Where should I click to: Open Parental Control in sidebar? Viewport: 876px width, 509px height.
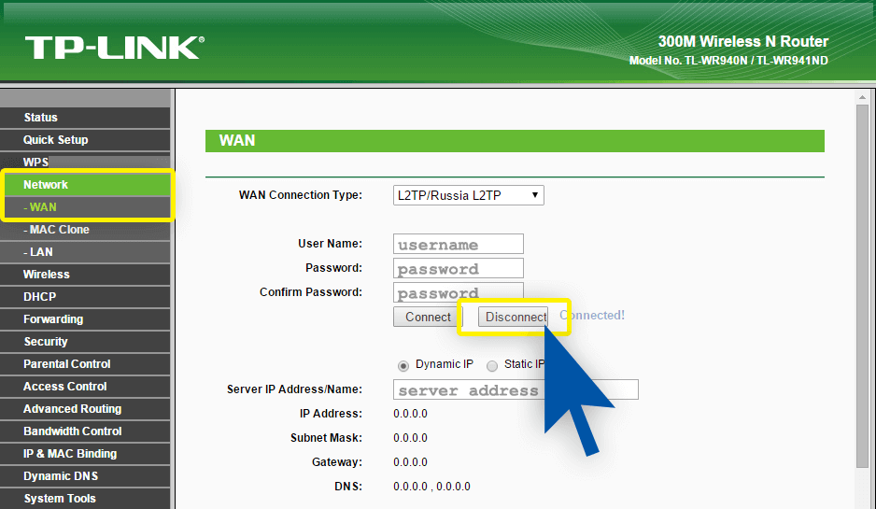pos(85,363)
